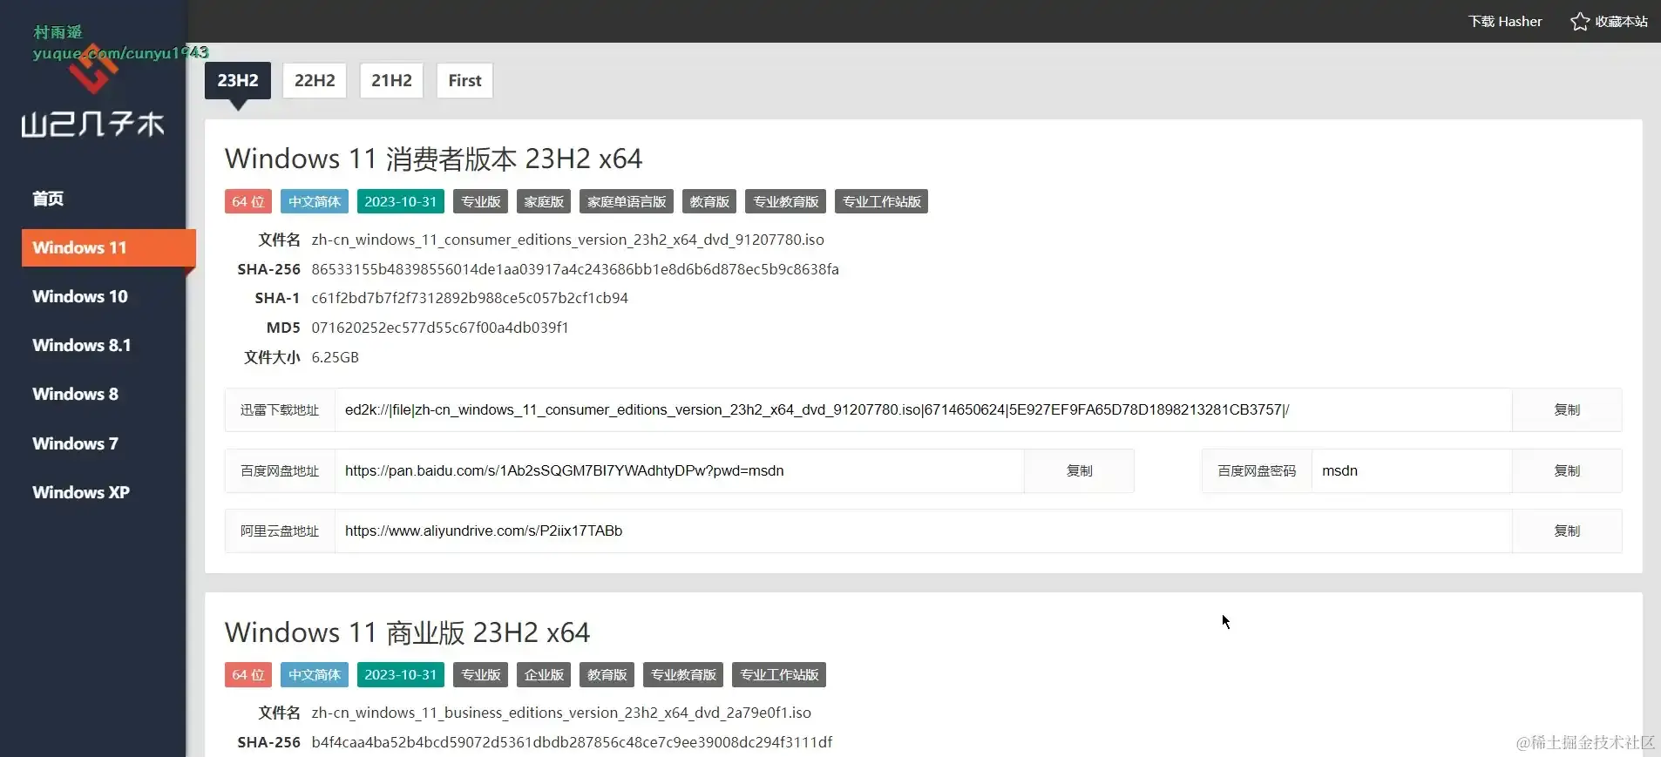
Task: Click the Windows 11 消费者版本 23H2 x64 heading
Action: [434, 159]
